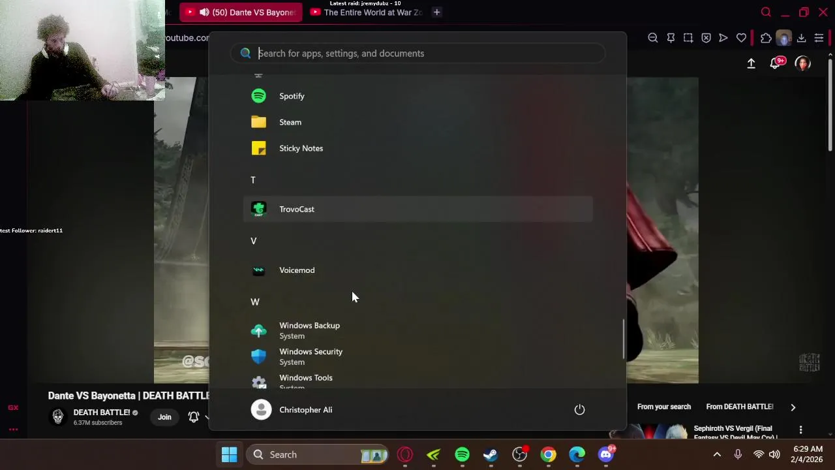The image size is (835, 470).
Task: Open Opera tab search magnifier
Action: tap(766, 12)
